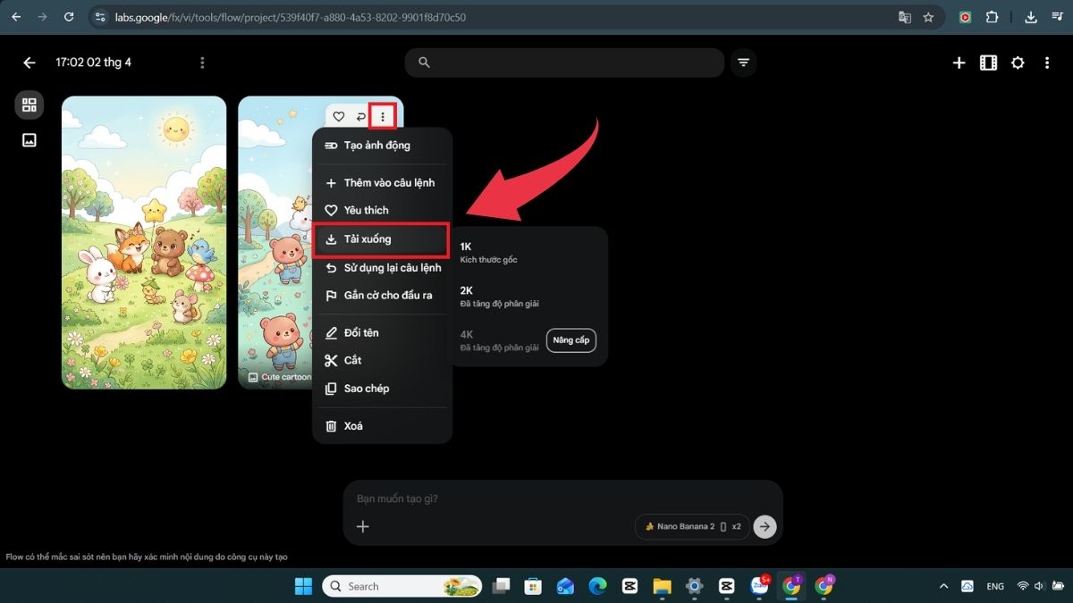Toggle the favorite heart on the image thumbnail

click(x=338, y=116)
